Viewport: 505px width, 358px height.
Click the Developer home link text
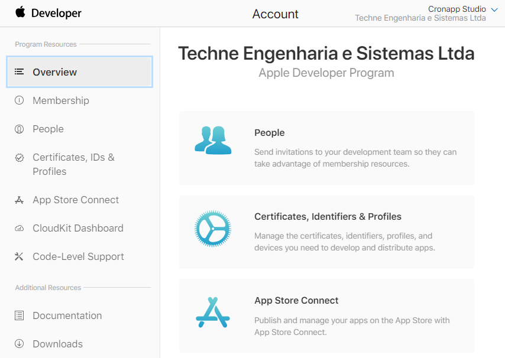(x=56, y=13)
